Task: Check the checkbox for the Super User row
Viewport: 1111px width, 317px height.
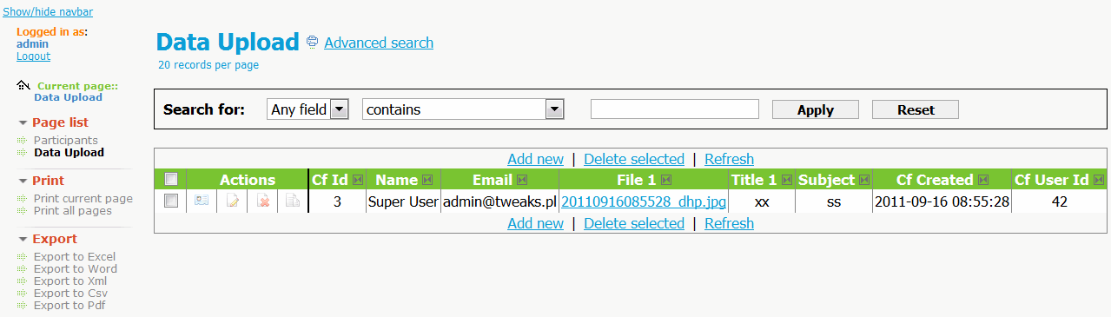Action: [x=171, y=201]
